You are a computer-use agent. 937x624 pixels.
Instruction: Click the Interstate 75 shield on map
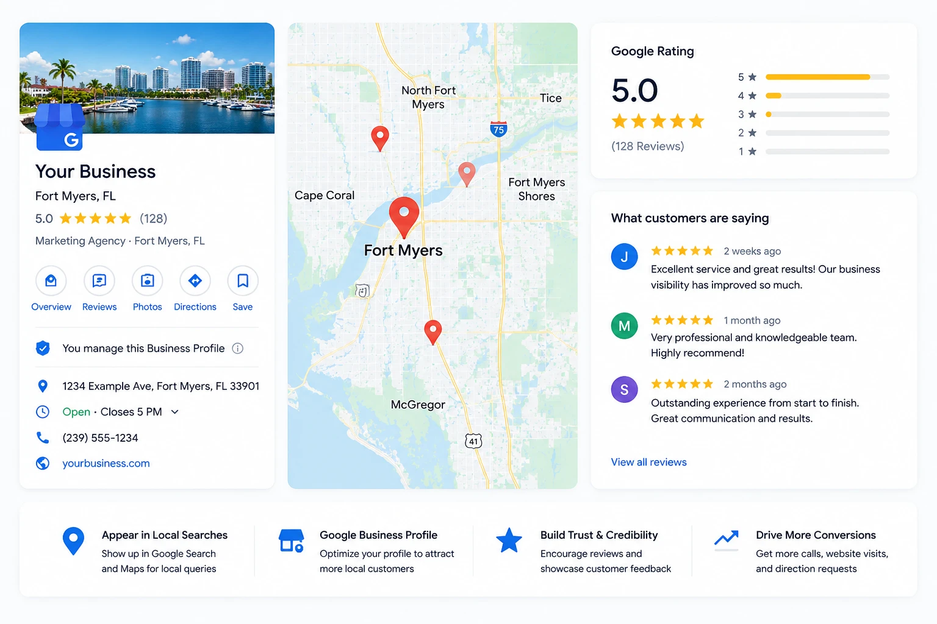pos(499,129)
